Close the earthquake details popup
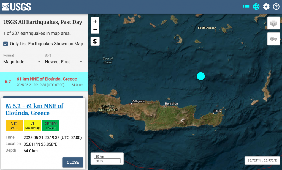Image resolution: width=282 pixels, height=170 pixels. coord(73,162)
